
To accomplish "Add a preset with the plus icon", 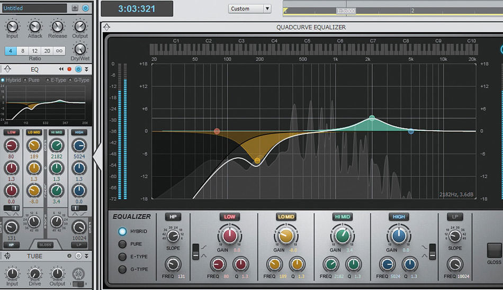I will [75, 8].
